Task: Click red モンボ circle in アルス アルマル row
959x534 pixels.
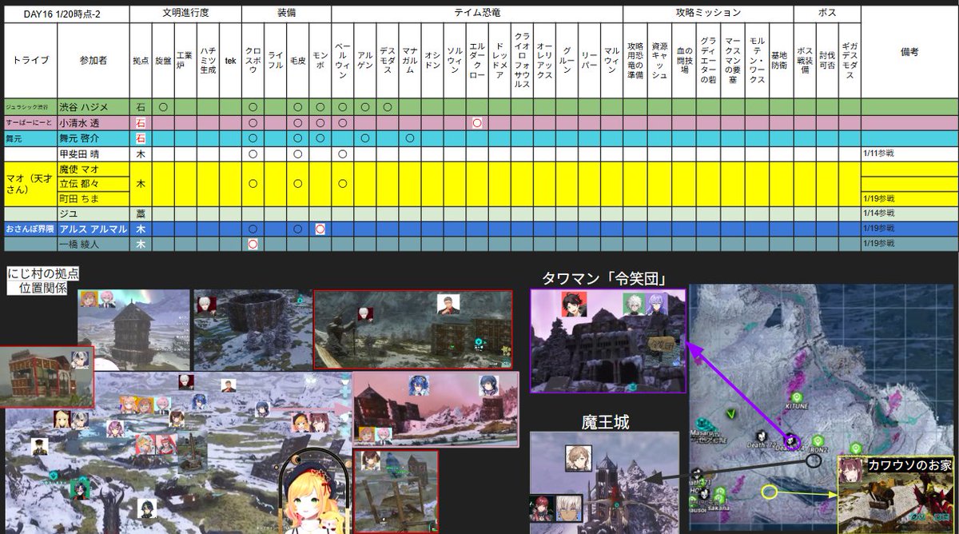Action: pyautogui.click(x=320, y=229)
